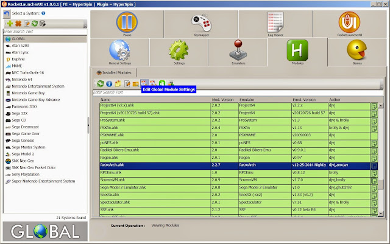Refresh the systems list with green arrows icon
The height and width of the screenshot is (244, 390).
[x=35, y=24]
